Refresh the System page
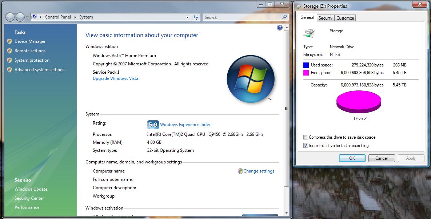431x219 pixels. coord(196,17)
